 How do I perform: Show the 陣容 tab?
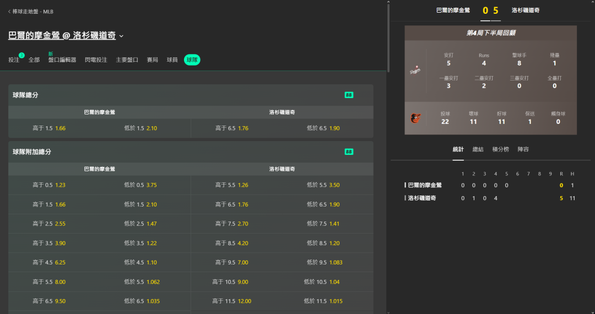tap(523, 149)
